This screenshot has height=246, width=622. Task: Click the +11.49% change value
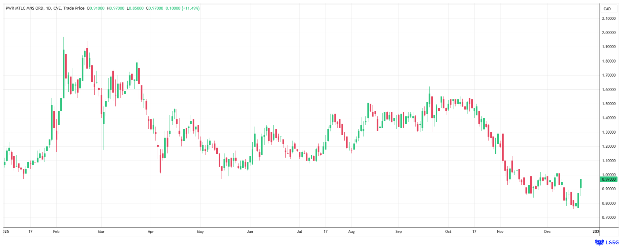click(191, 8)
